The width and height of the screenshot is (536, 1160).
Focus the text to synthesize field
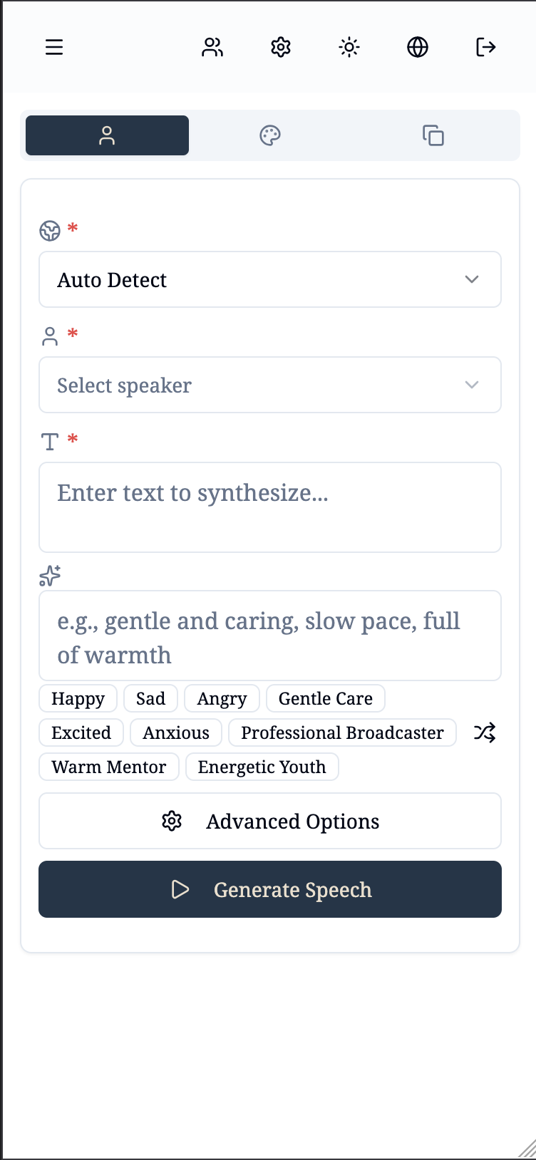[270, 507]
